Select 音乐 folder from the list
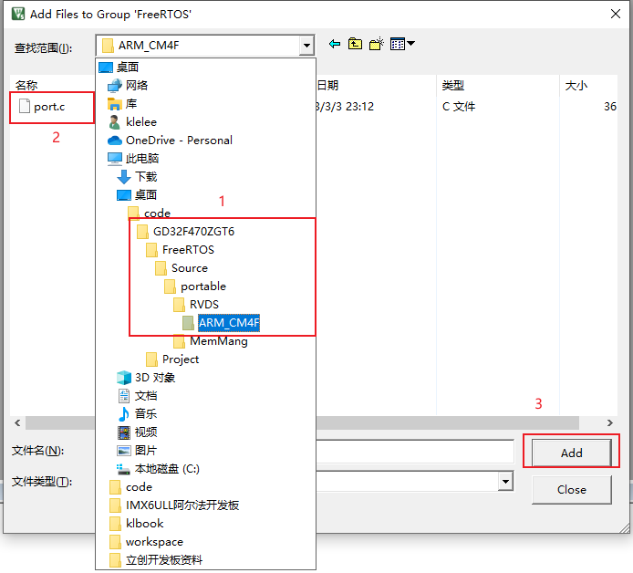Viewport: 633px width, 573px height. tap(146, 414)
